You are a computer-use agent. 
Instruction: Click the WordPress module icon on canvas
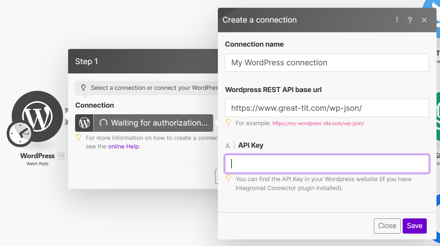(37, 116)
